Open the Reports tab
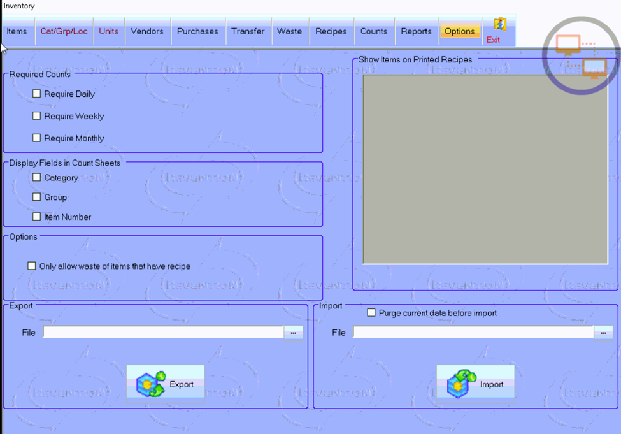This screenshot has width=621, height=434. point(417,31)
